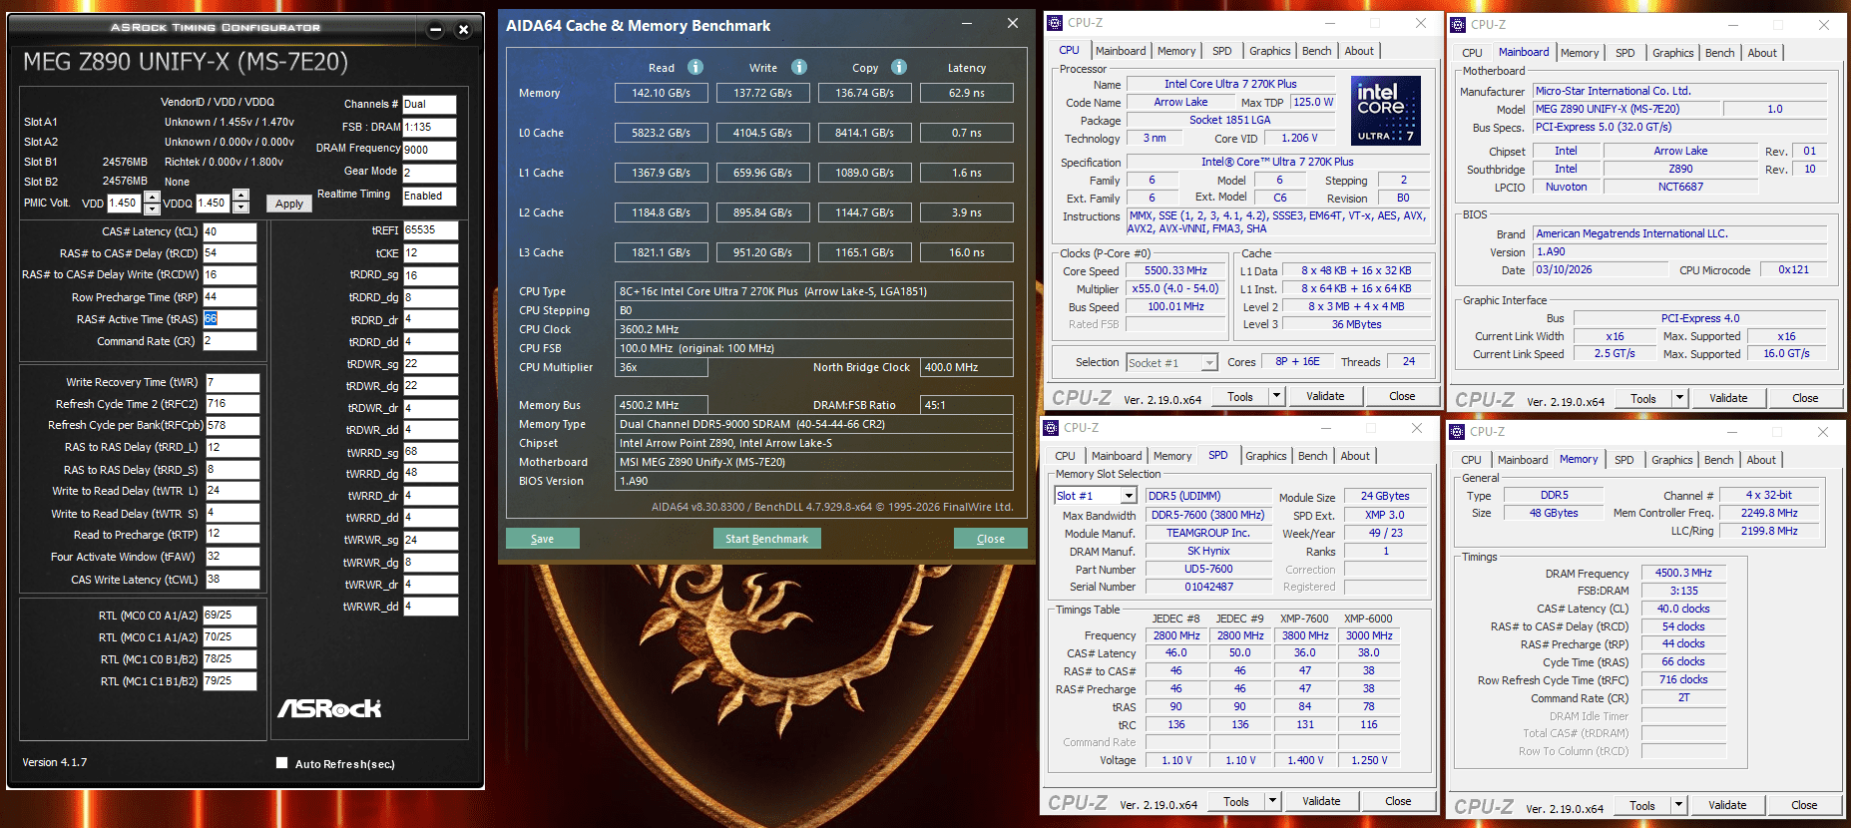Click Close button in CPU-Z Mainboard window footer
The image size is (1851, 828).
1805,398
